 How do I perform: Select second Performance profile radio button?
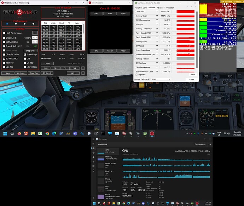click(16, 24)
